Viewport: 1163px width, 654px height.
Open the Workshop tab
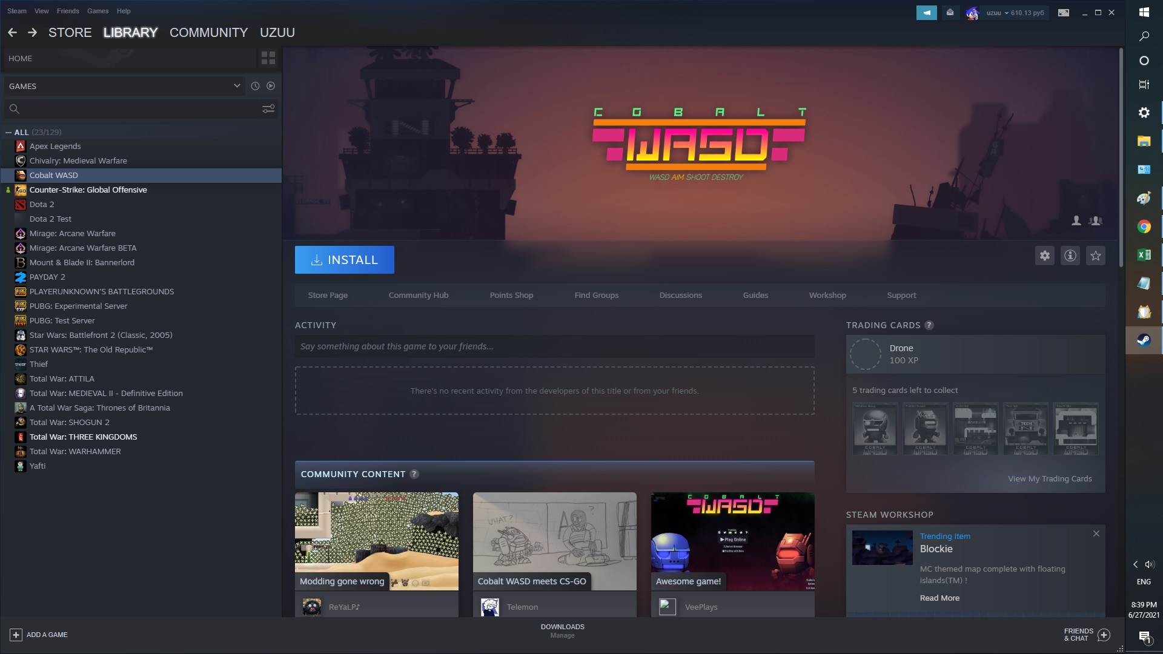(827, 296)
